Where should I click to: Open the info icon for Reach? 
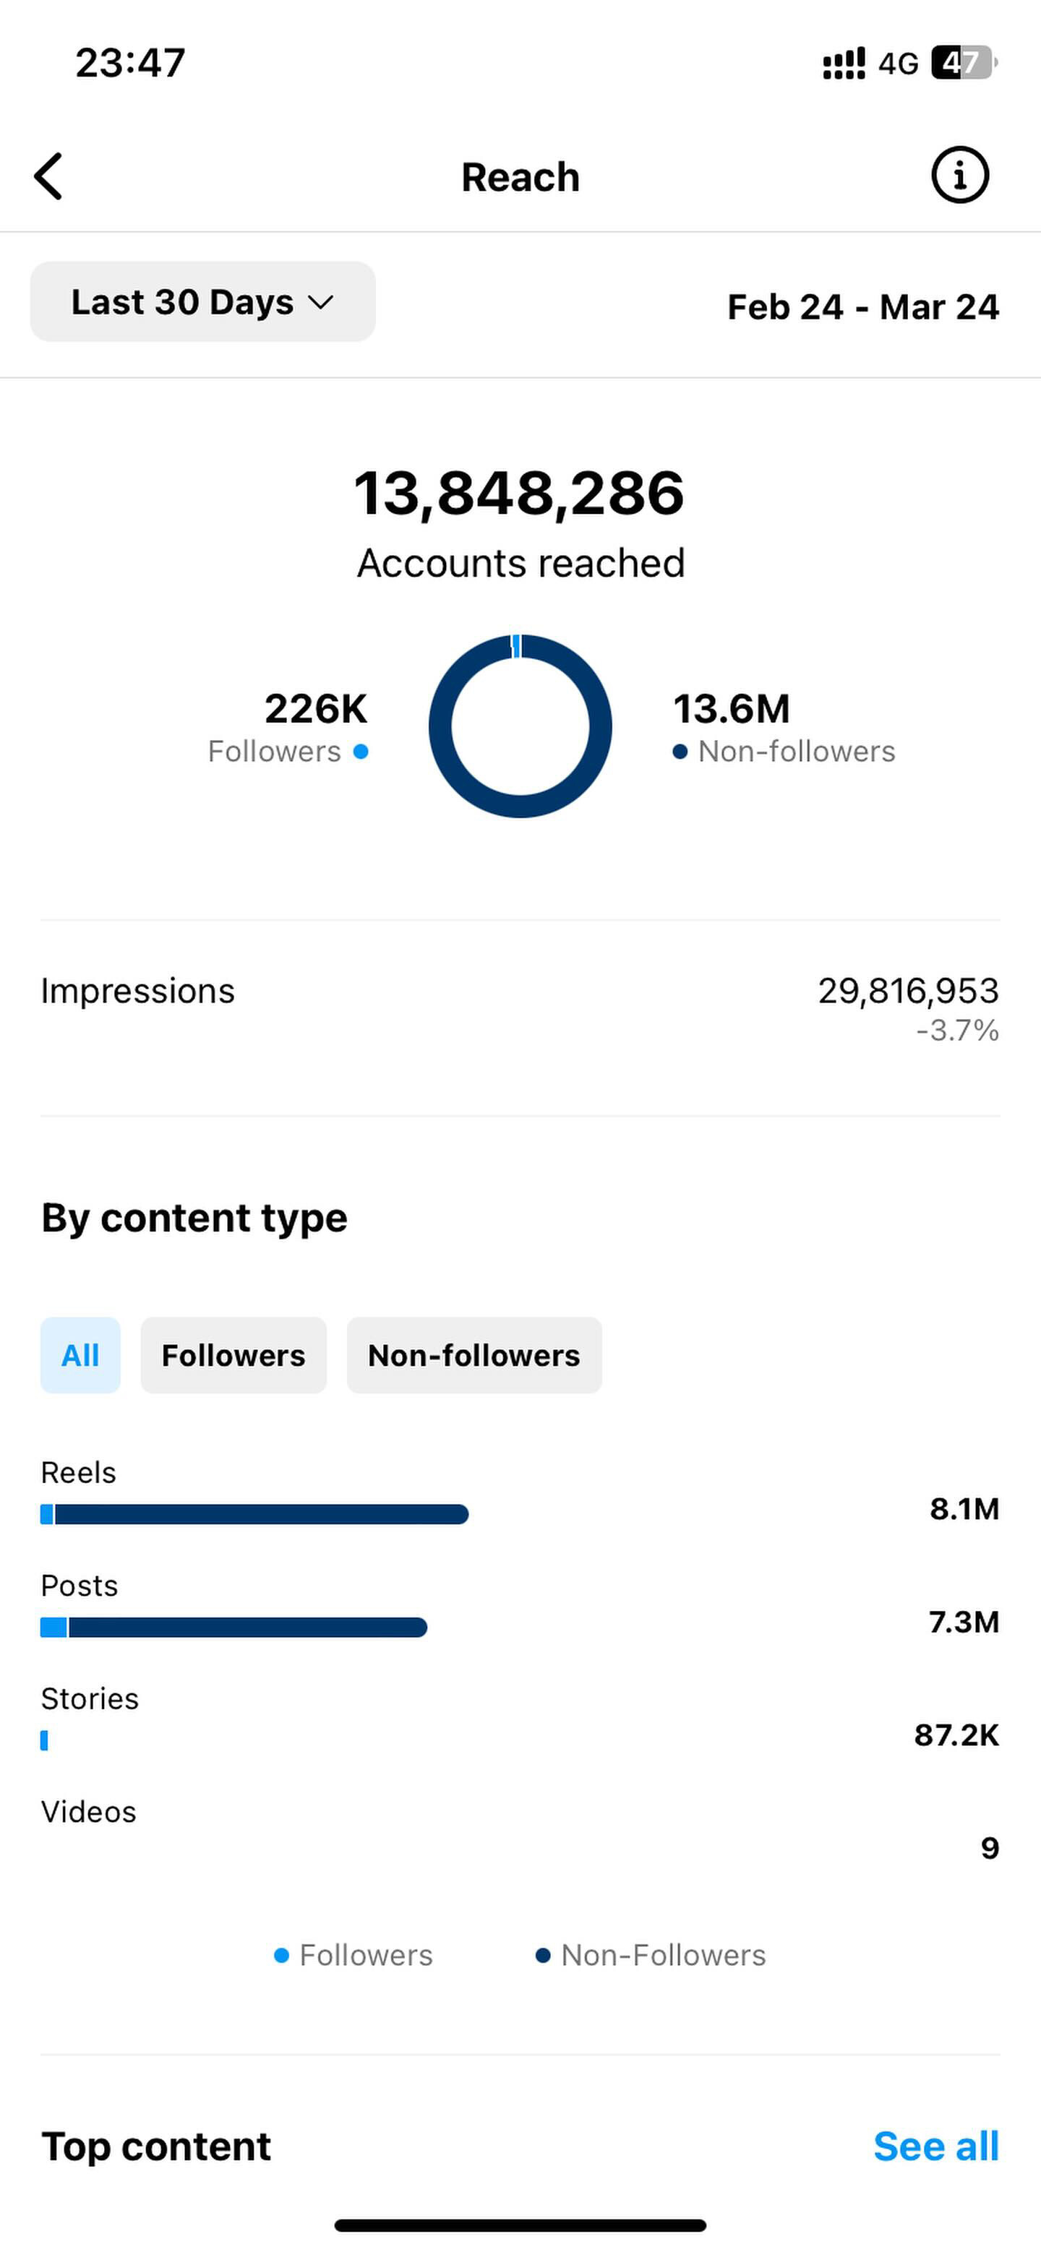coord(959,175)
